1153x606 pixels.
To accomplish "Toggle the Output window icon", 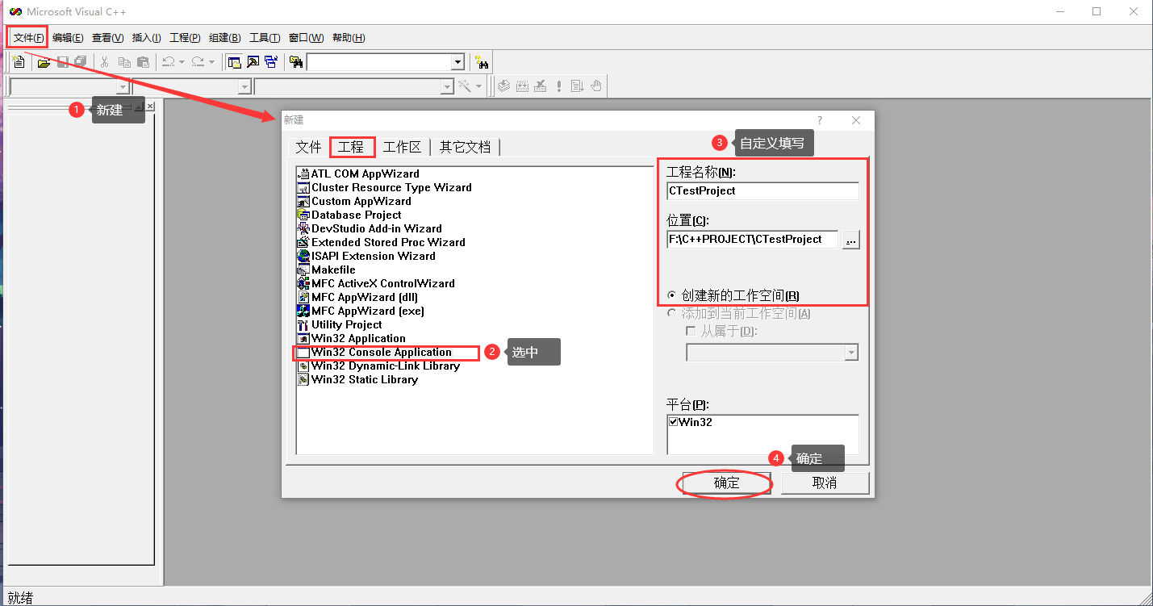I will (x=253, y=62).
